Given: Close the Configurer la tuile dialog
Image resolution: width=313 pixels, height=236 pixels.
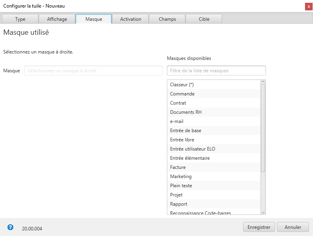Looking at the screenshot, I should pyautogui.click(x=309, y=6).
